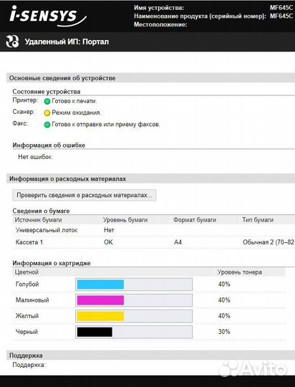Click the i-SENSYS logo
This screenshot has height=387, width=295.
point(48,16)
